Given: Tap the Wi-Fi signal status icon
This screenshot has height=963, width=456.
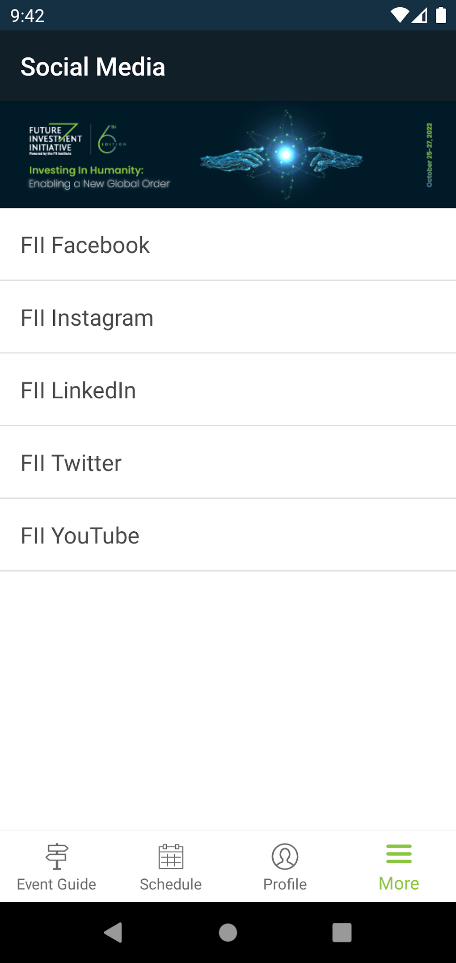Looking at the screenshot, I should click(399, 15).
